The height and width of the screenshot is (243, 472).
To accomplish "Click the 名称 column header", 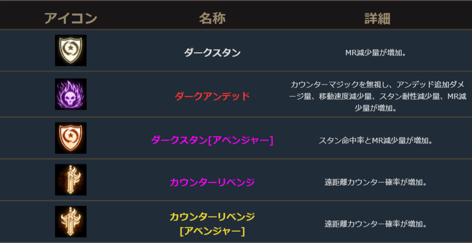I will tap(212, 19).
